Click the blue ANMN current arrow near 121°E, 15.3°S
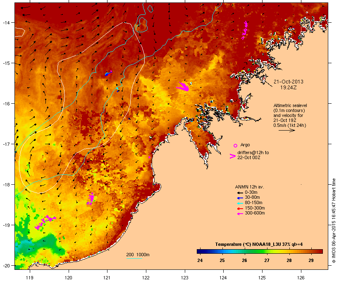Screen dimensions: 339x281 (x=108, y=73)
